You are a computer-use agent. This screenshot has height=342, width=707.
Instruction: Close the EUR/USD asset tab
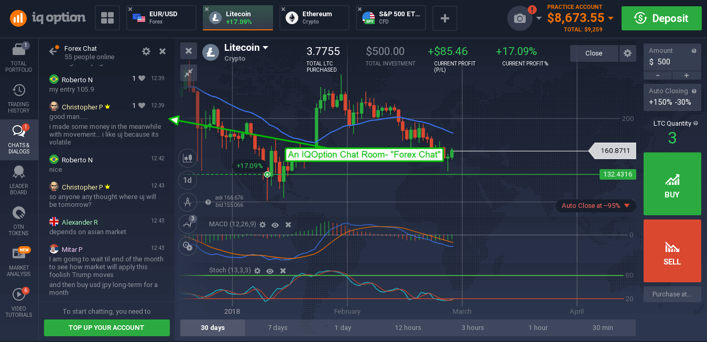tap(130, 9)
